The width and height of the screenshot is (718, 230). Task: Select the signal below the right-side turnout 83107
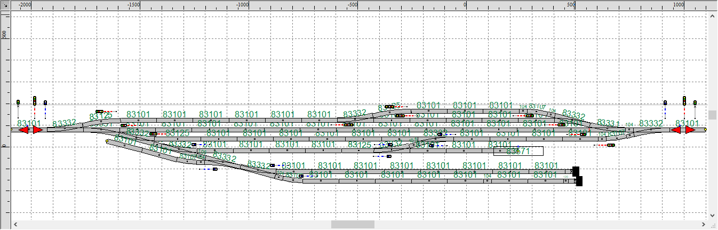click(x=529, y=115)
